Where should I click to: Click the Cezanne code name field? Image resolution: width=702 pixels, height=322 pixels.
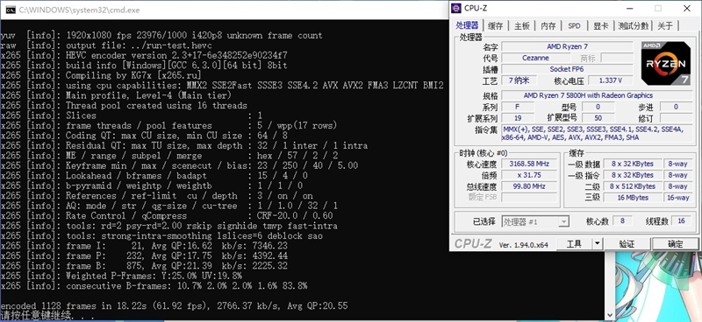pyautogui.click(x=535, y=58)
